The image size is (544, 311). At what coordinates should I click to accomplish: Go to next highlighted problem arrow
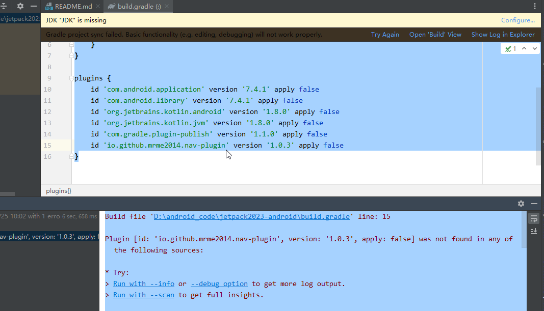click(535, 48)
